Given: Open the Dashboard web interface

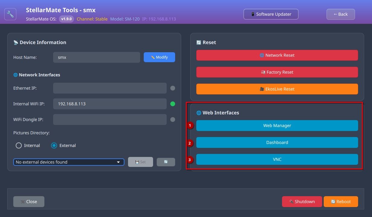Looking at the screenshot, I should pyautogui.click(x=277, y=142).
